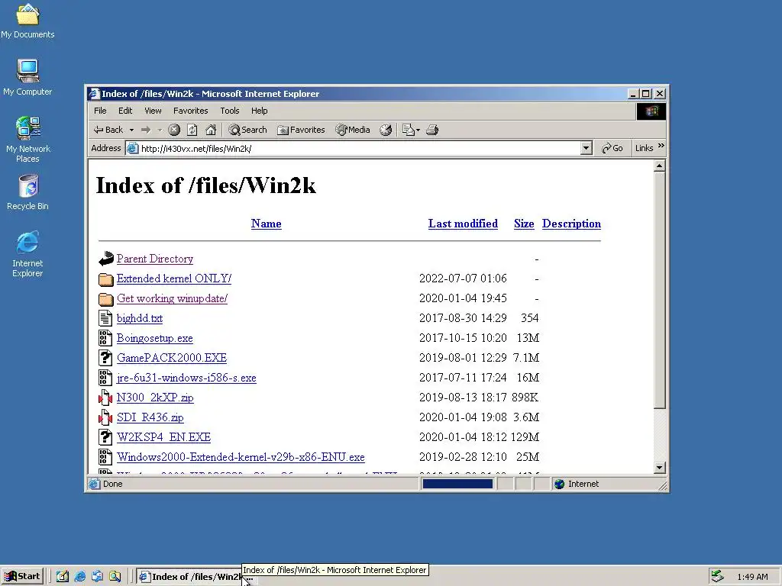
Task: Click the unknown-file icon beside W2KSP4_EN.EXE
Action: click(x=105, y=437)
